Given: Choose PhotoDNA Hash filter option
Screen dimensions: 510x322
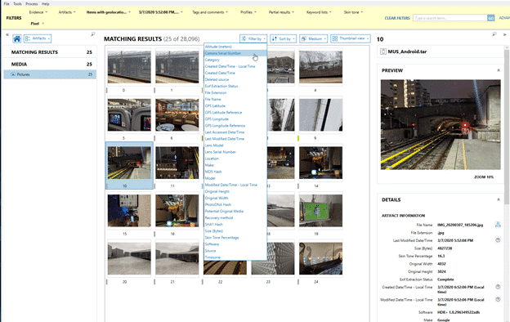Looking at the screenshot, I should [235, 204].
